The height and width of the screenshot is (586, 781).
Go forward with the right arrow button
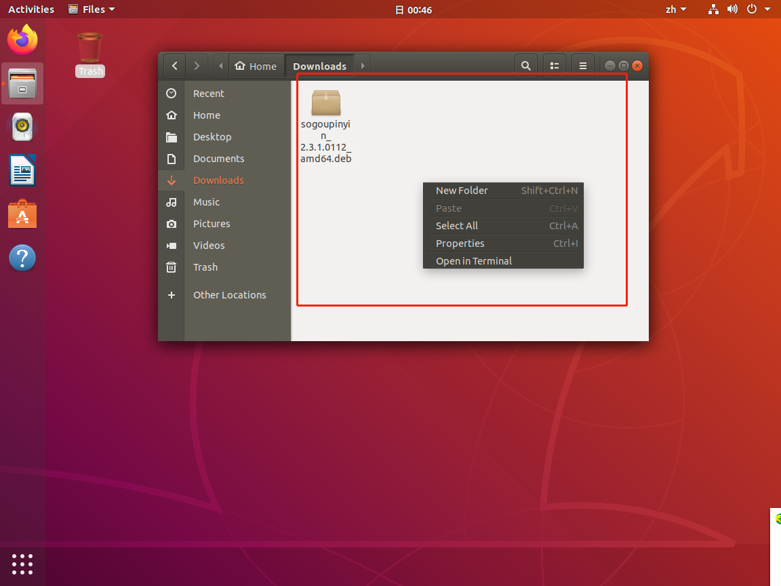(197, 66)
